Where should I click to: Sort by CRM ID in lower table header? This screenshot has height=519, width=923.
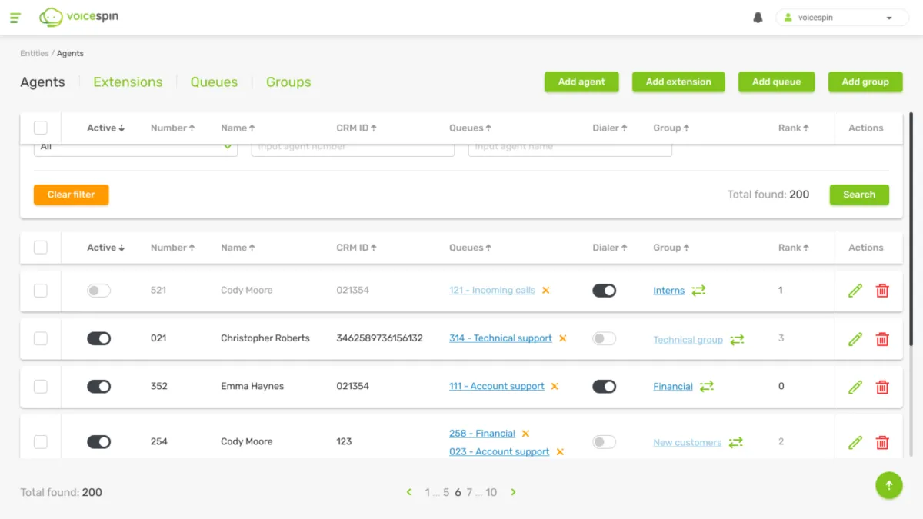point(356,248)
